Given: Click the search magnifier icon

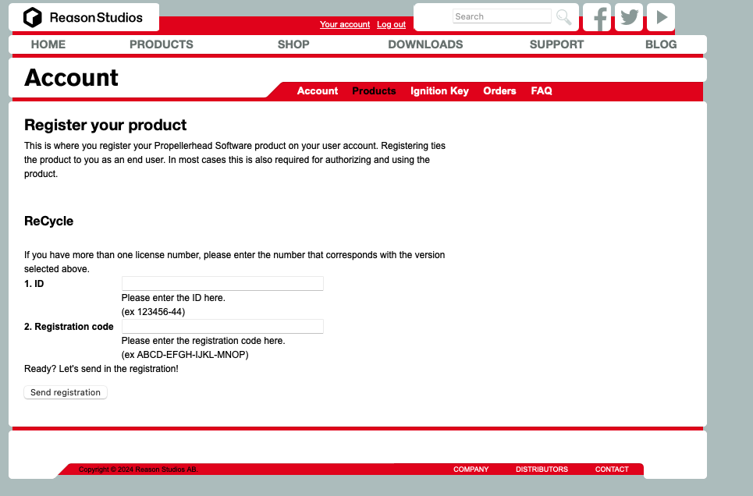Looking at the screenshot, I should point(563,16).
